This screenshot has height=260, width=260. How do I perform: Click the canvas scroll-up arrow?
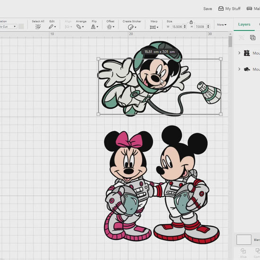[230, 34]
